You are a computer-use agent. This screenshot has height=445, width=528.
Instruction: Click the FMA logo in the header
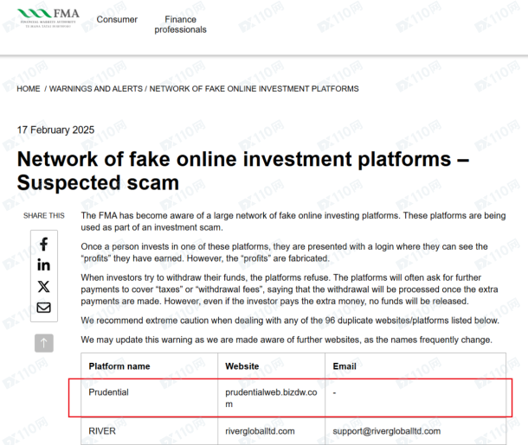tap(48, 18)
